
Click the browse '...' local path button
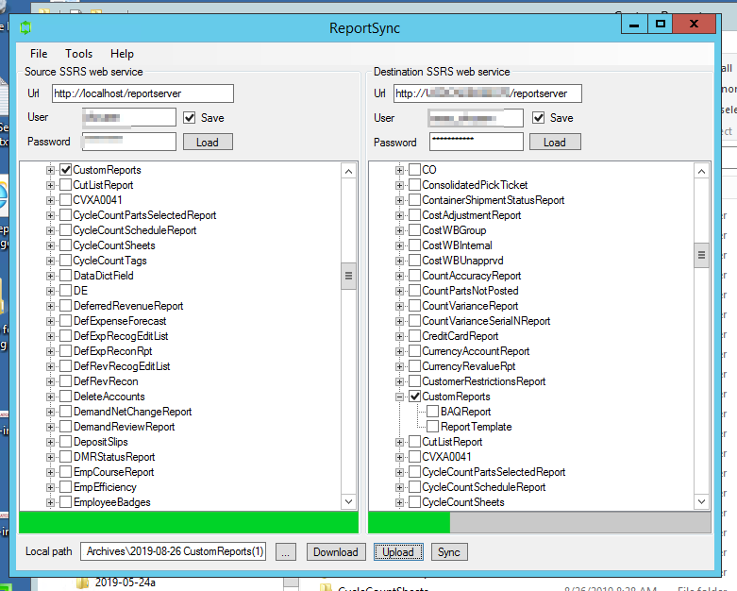point(286,552)
